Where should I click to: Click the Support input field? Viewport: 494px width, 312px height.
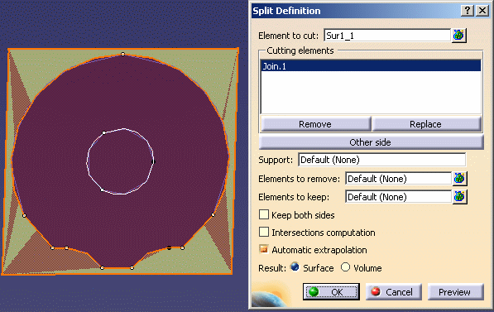coord(381,160)
